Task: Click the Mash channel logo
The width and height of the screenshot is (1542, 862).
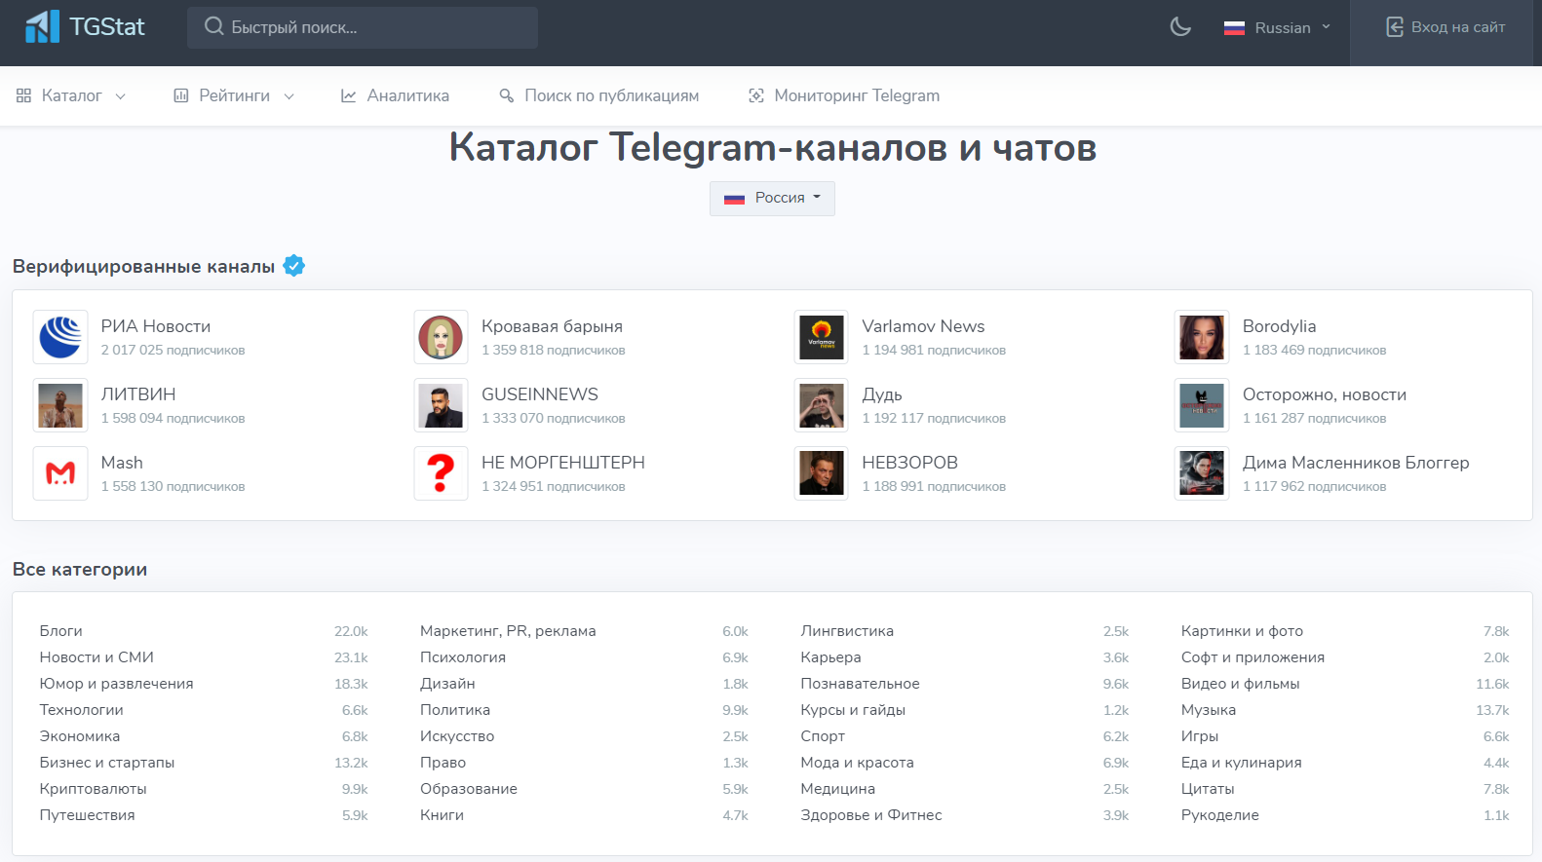Action: point(60,473)
